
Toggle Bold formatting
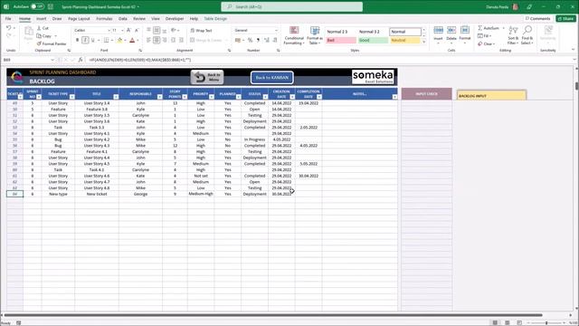tap(77, 40)
